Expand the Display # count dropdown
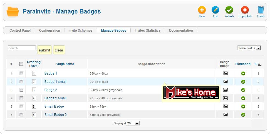Viewport: 270px width, 134px height. (x=133, y=123)
